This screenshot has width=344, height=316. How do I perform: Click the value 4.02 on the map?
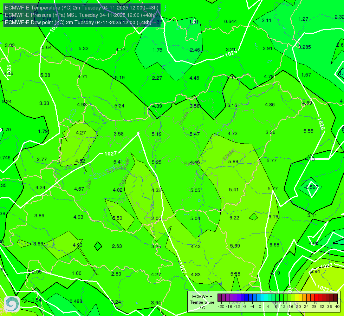point(118,190)
